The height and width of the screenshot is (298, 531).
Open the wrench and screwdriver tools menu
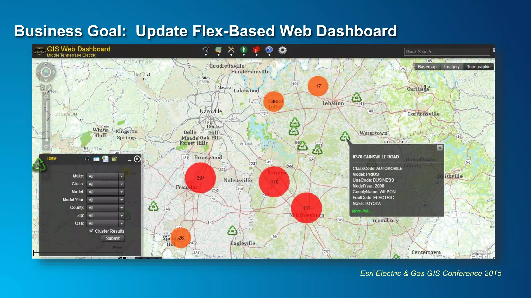tap(231, 49)
